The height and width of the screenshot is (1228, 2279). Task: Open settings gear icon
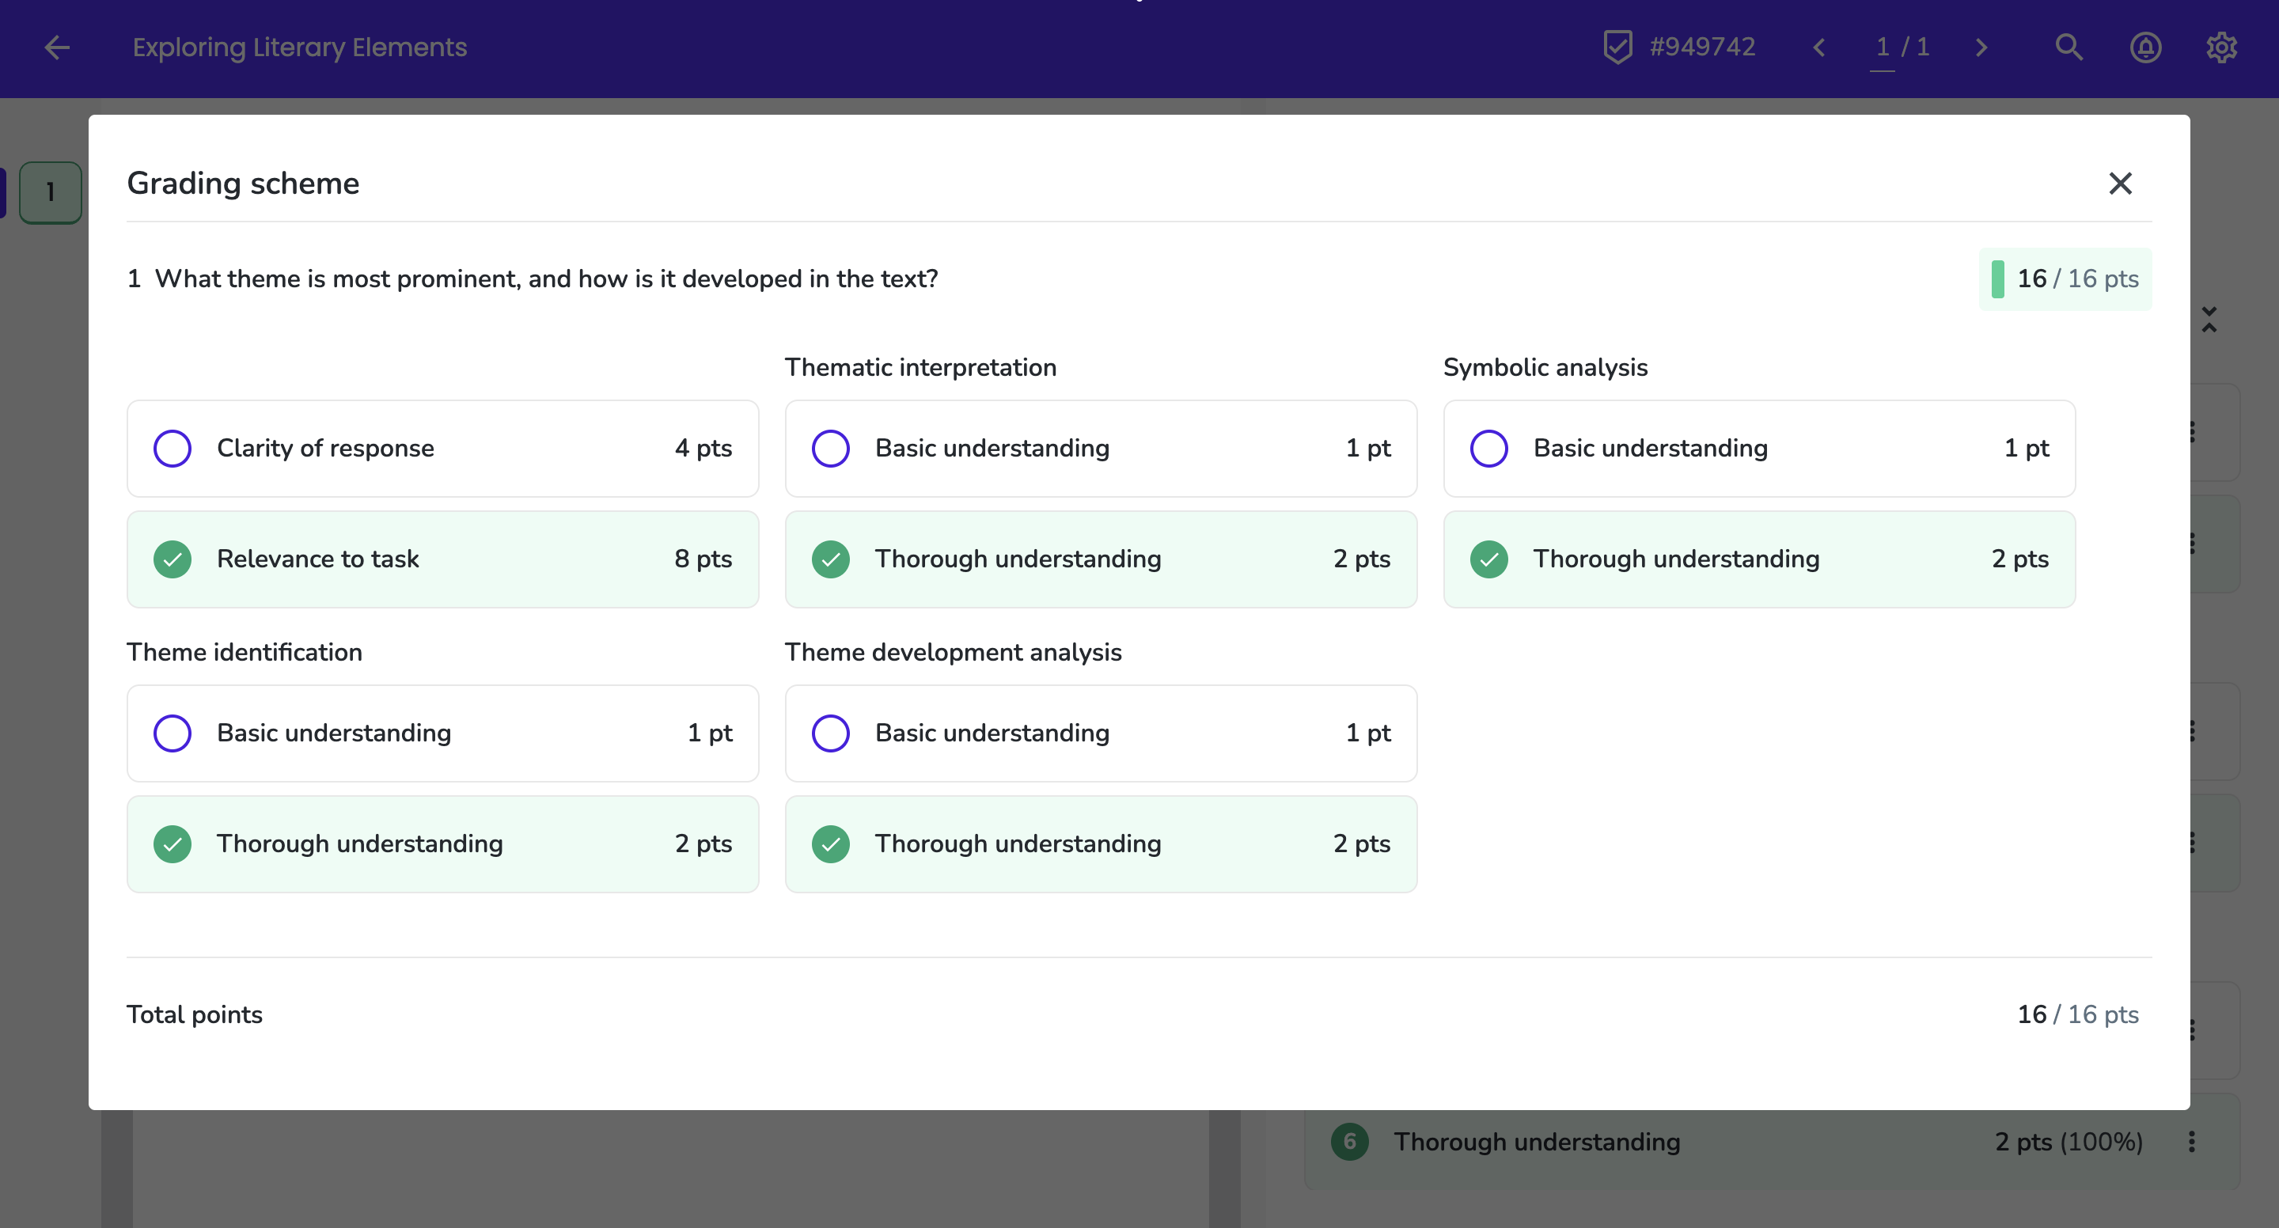(x=2221, y=47)
